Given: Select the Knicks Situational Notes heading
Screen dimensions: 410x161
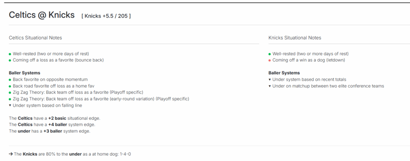Looking at the screenshot, I should pyautogui.click(x=295, y=38).
